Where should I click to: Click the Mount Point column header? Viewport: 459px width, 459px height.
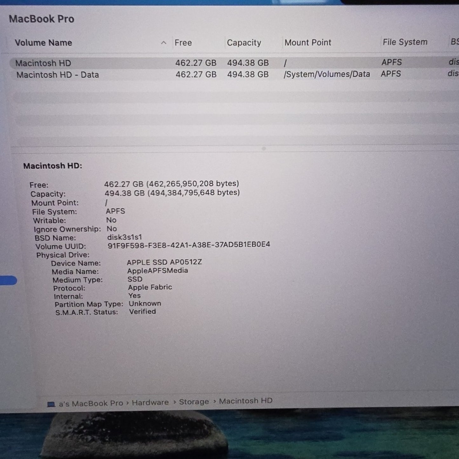pyautogui.click(x=308, y=42)
